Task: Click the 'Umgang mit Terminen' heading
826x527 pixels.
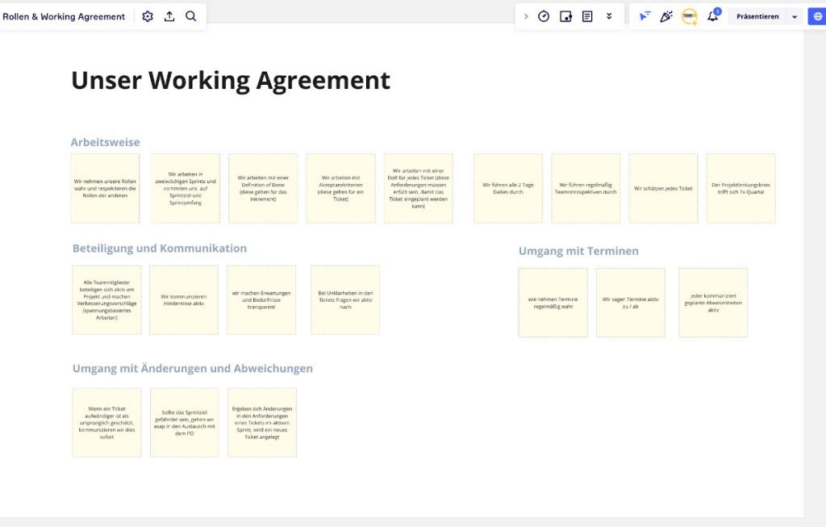Action: pos(578,251)
